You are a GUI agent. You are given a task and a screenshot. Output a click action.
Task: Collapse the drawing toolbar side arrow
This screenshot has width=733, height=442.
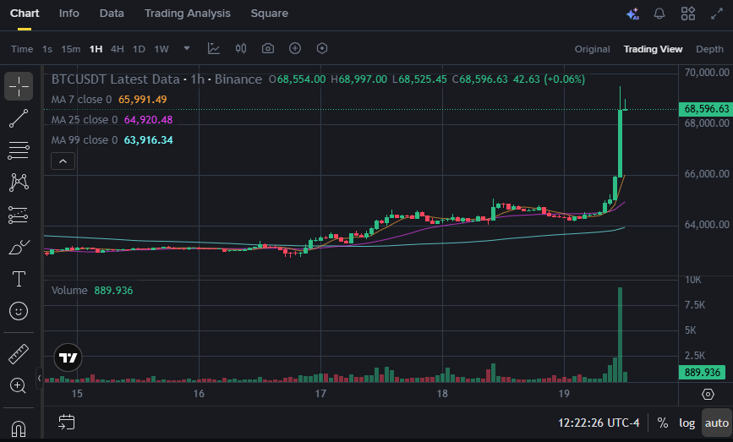[x=39, y=378]
